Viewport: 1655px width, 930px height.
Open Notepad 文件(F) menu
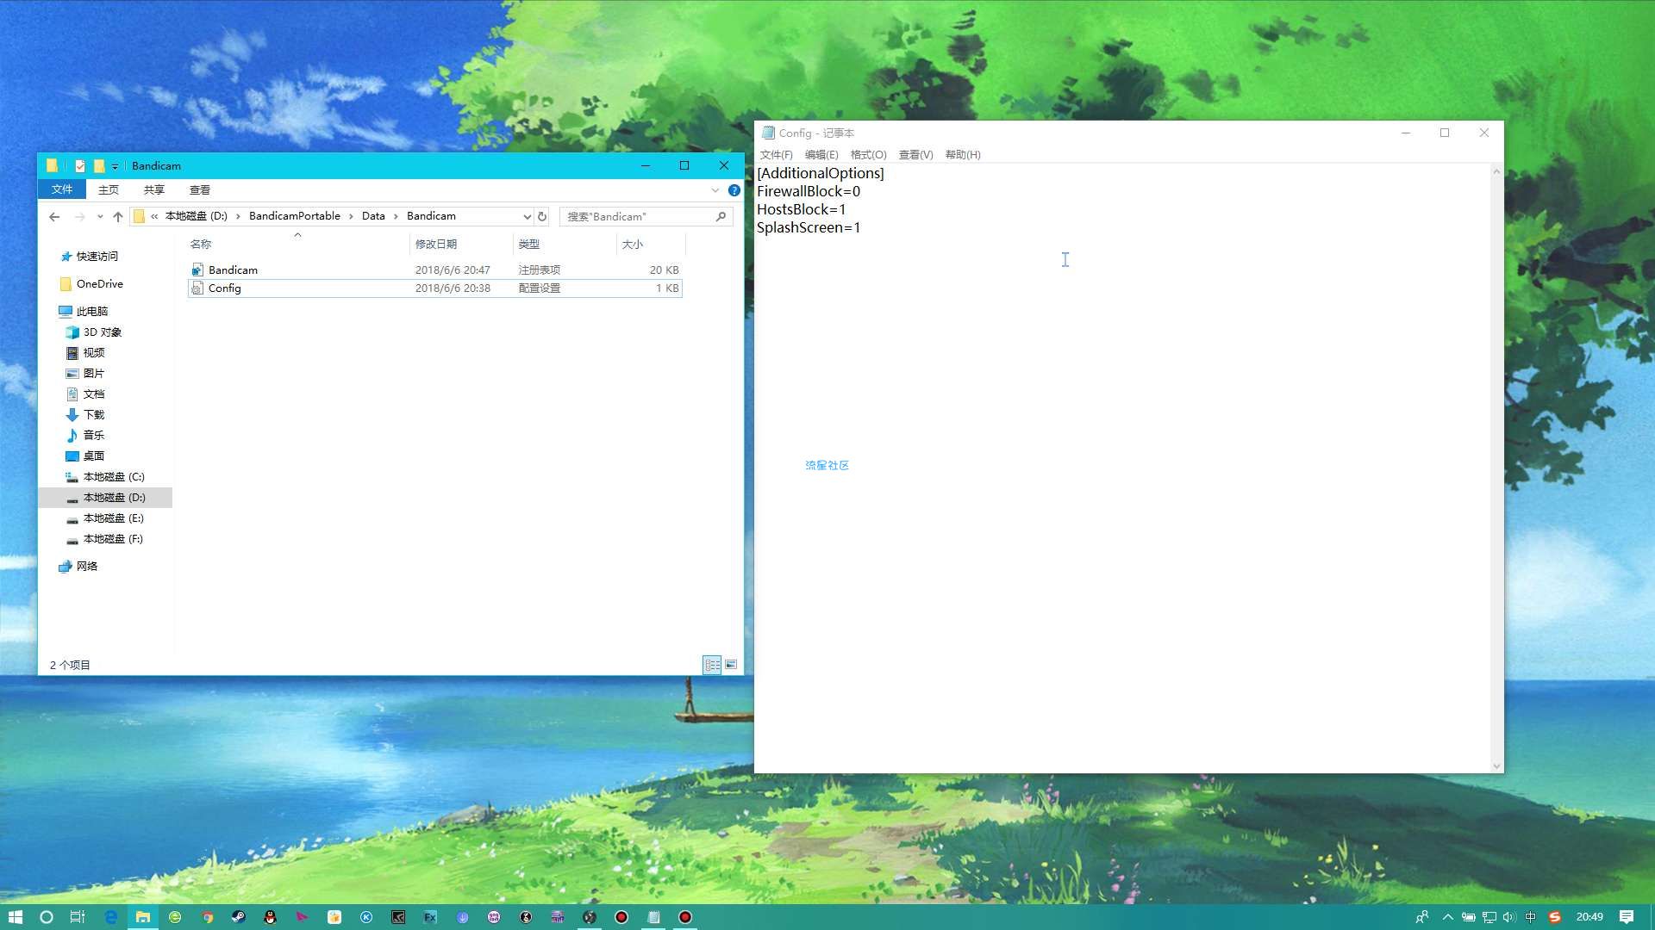pos(776,155)
